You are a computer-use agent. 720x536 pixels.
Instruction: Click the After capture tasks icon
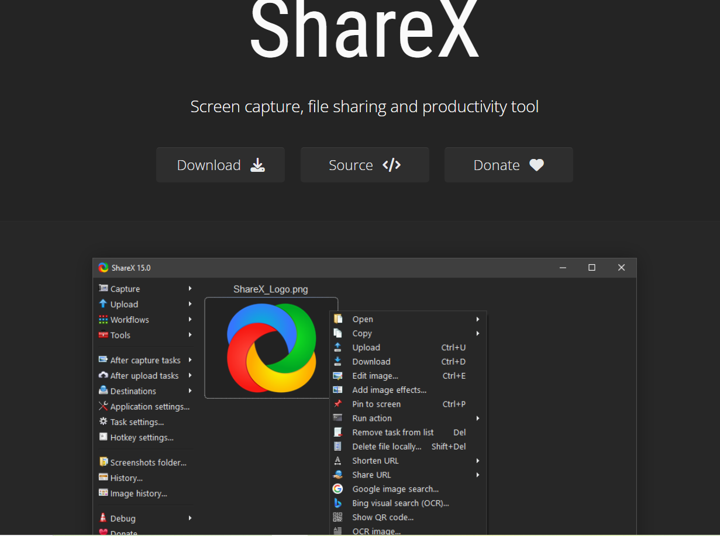[104, 359]
